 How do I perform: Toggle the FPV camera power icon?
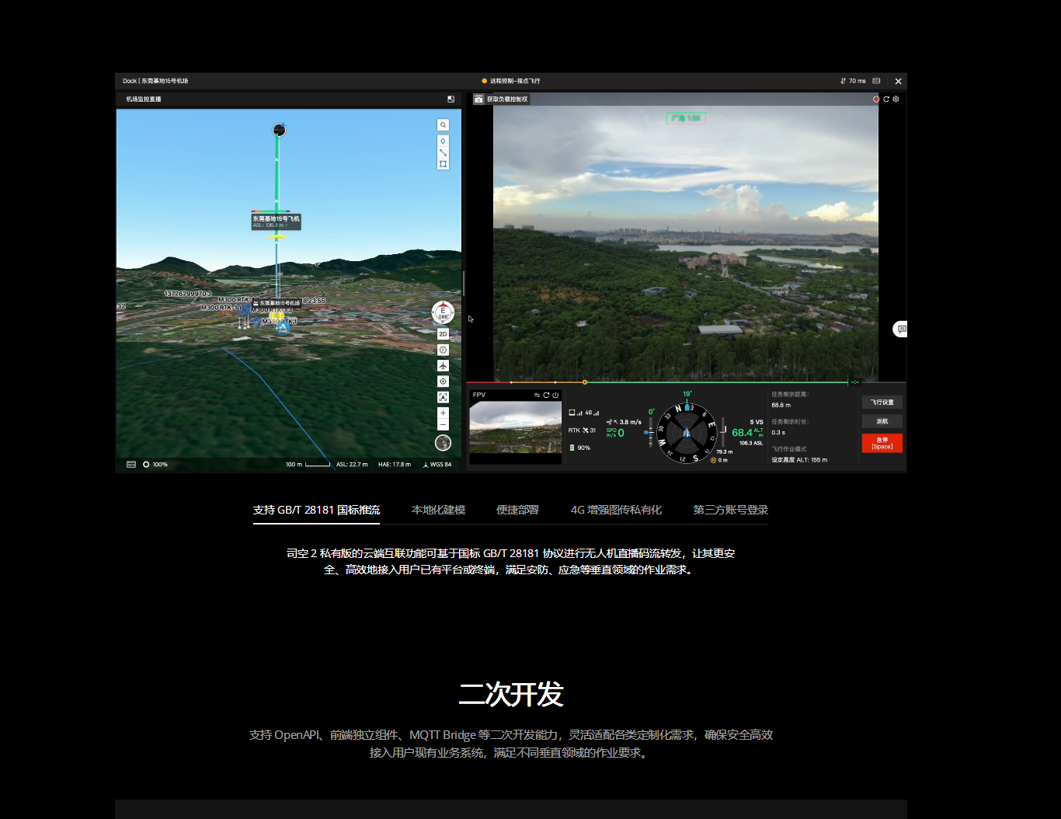555,396
